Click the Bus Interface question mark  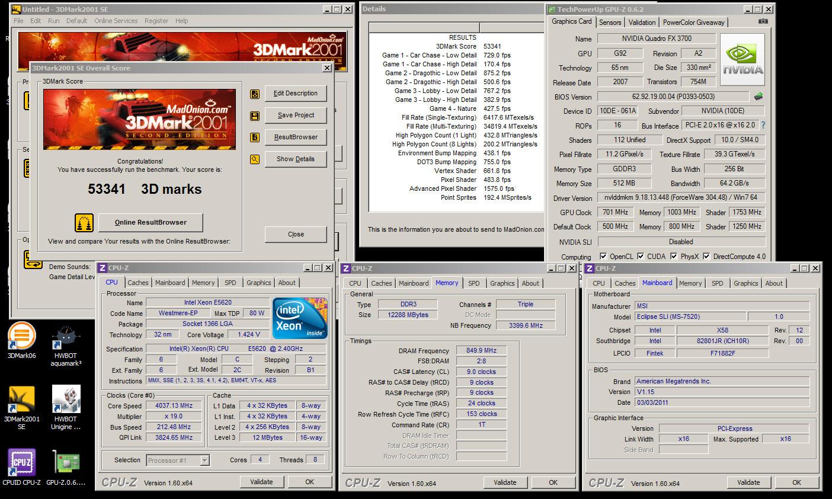click(763, 126)
